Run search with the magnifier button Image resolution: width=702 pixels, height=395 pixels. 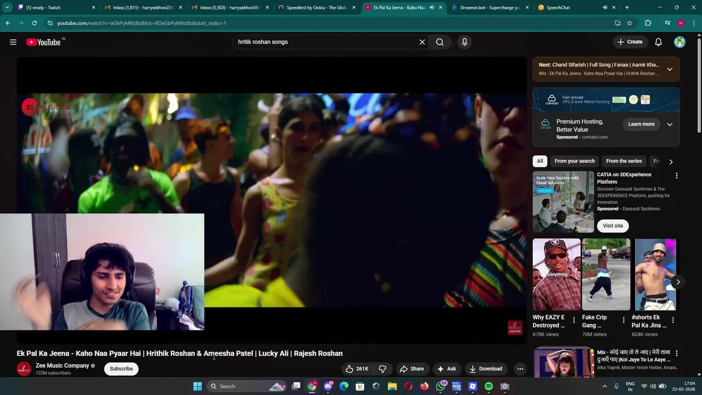[x=440, y=42]
